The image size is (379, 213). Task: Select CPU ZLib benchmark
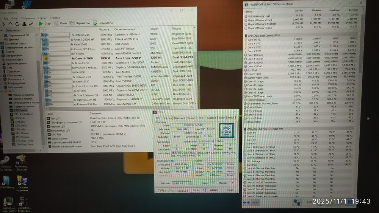18,118
